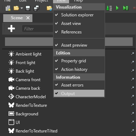Click the save all double-floppy icon
Viewport: 136px width, 136px height.
(36, 8)
